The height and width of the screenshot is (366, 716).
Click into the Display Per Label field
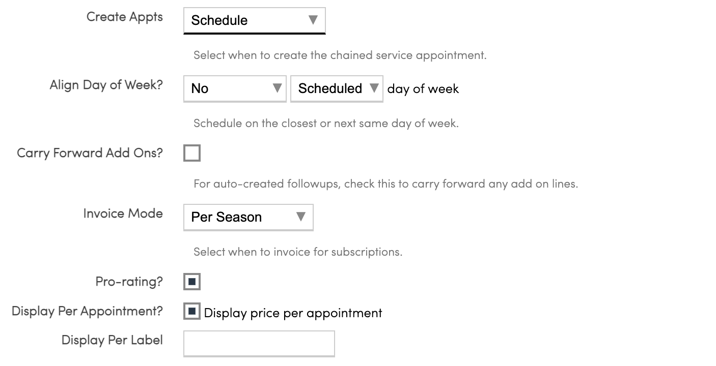pos(259,344)
